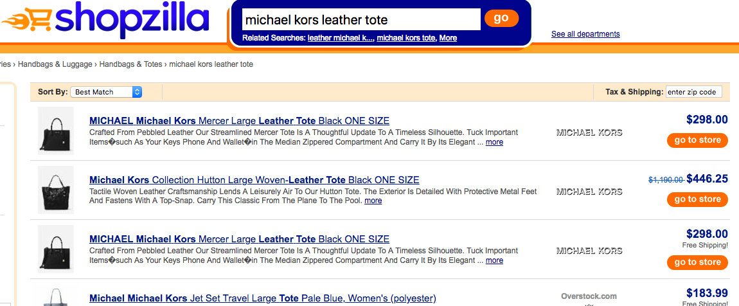Go to store for $446.25 Hutton tote

click(697, 199)
